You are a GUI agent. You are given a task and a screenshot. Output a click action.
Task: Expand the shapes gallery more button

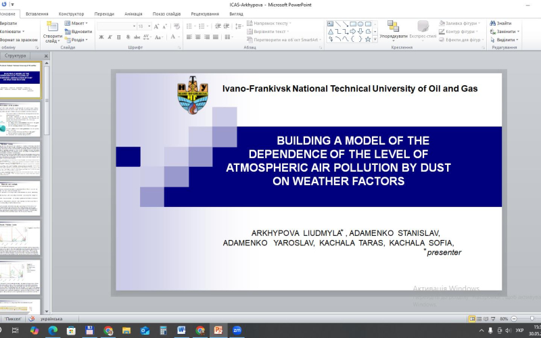[x=375, y=40]
